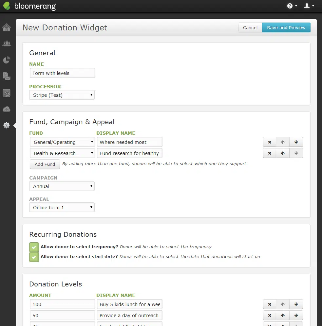Open the Processor dropdown showing Stripe (Test)
This screenshot has width=322, height=326.
62,95
